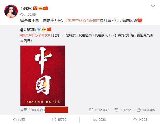Click the China flag badge beside 范冰冰
Screen dimensions: 160x124
point(45,8)
